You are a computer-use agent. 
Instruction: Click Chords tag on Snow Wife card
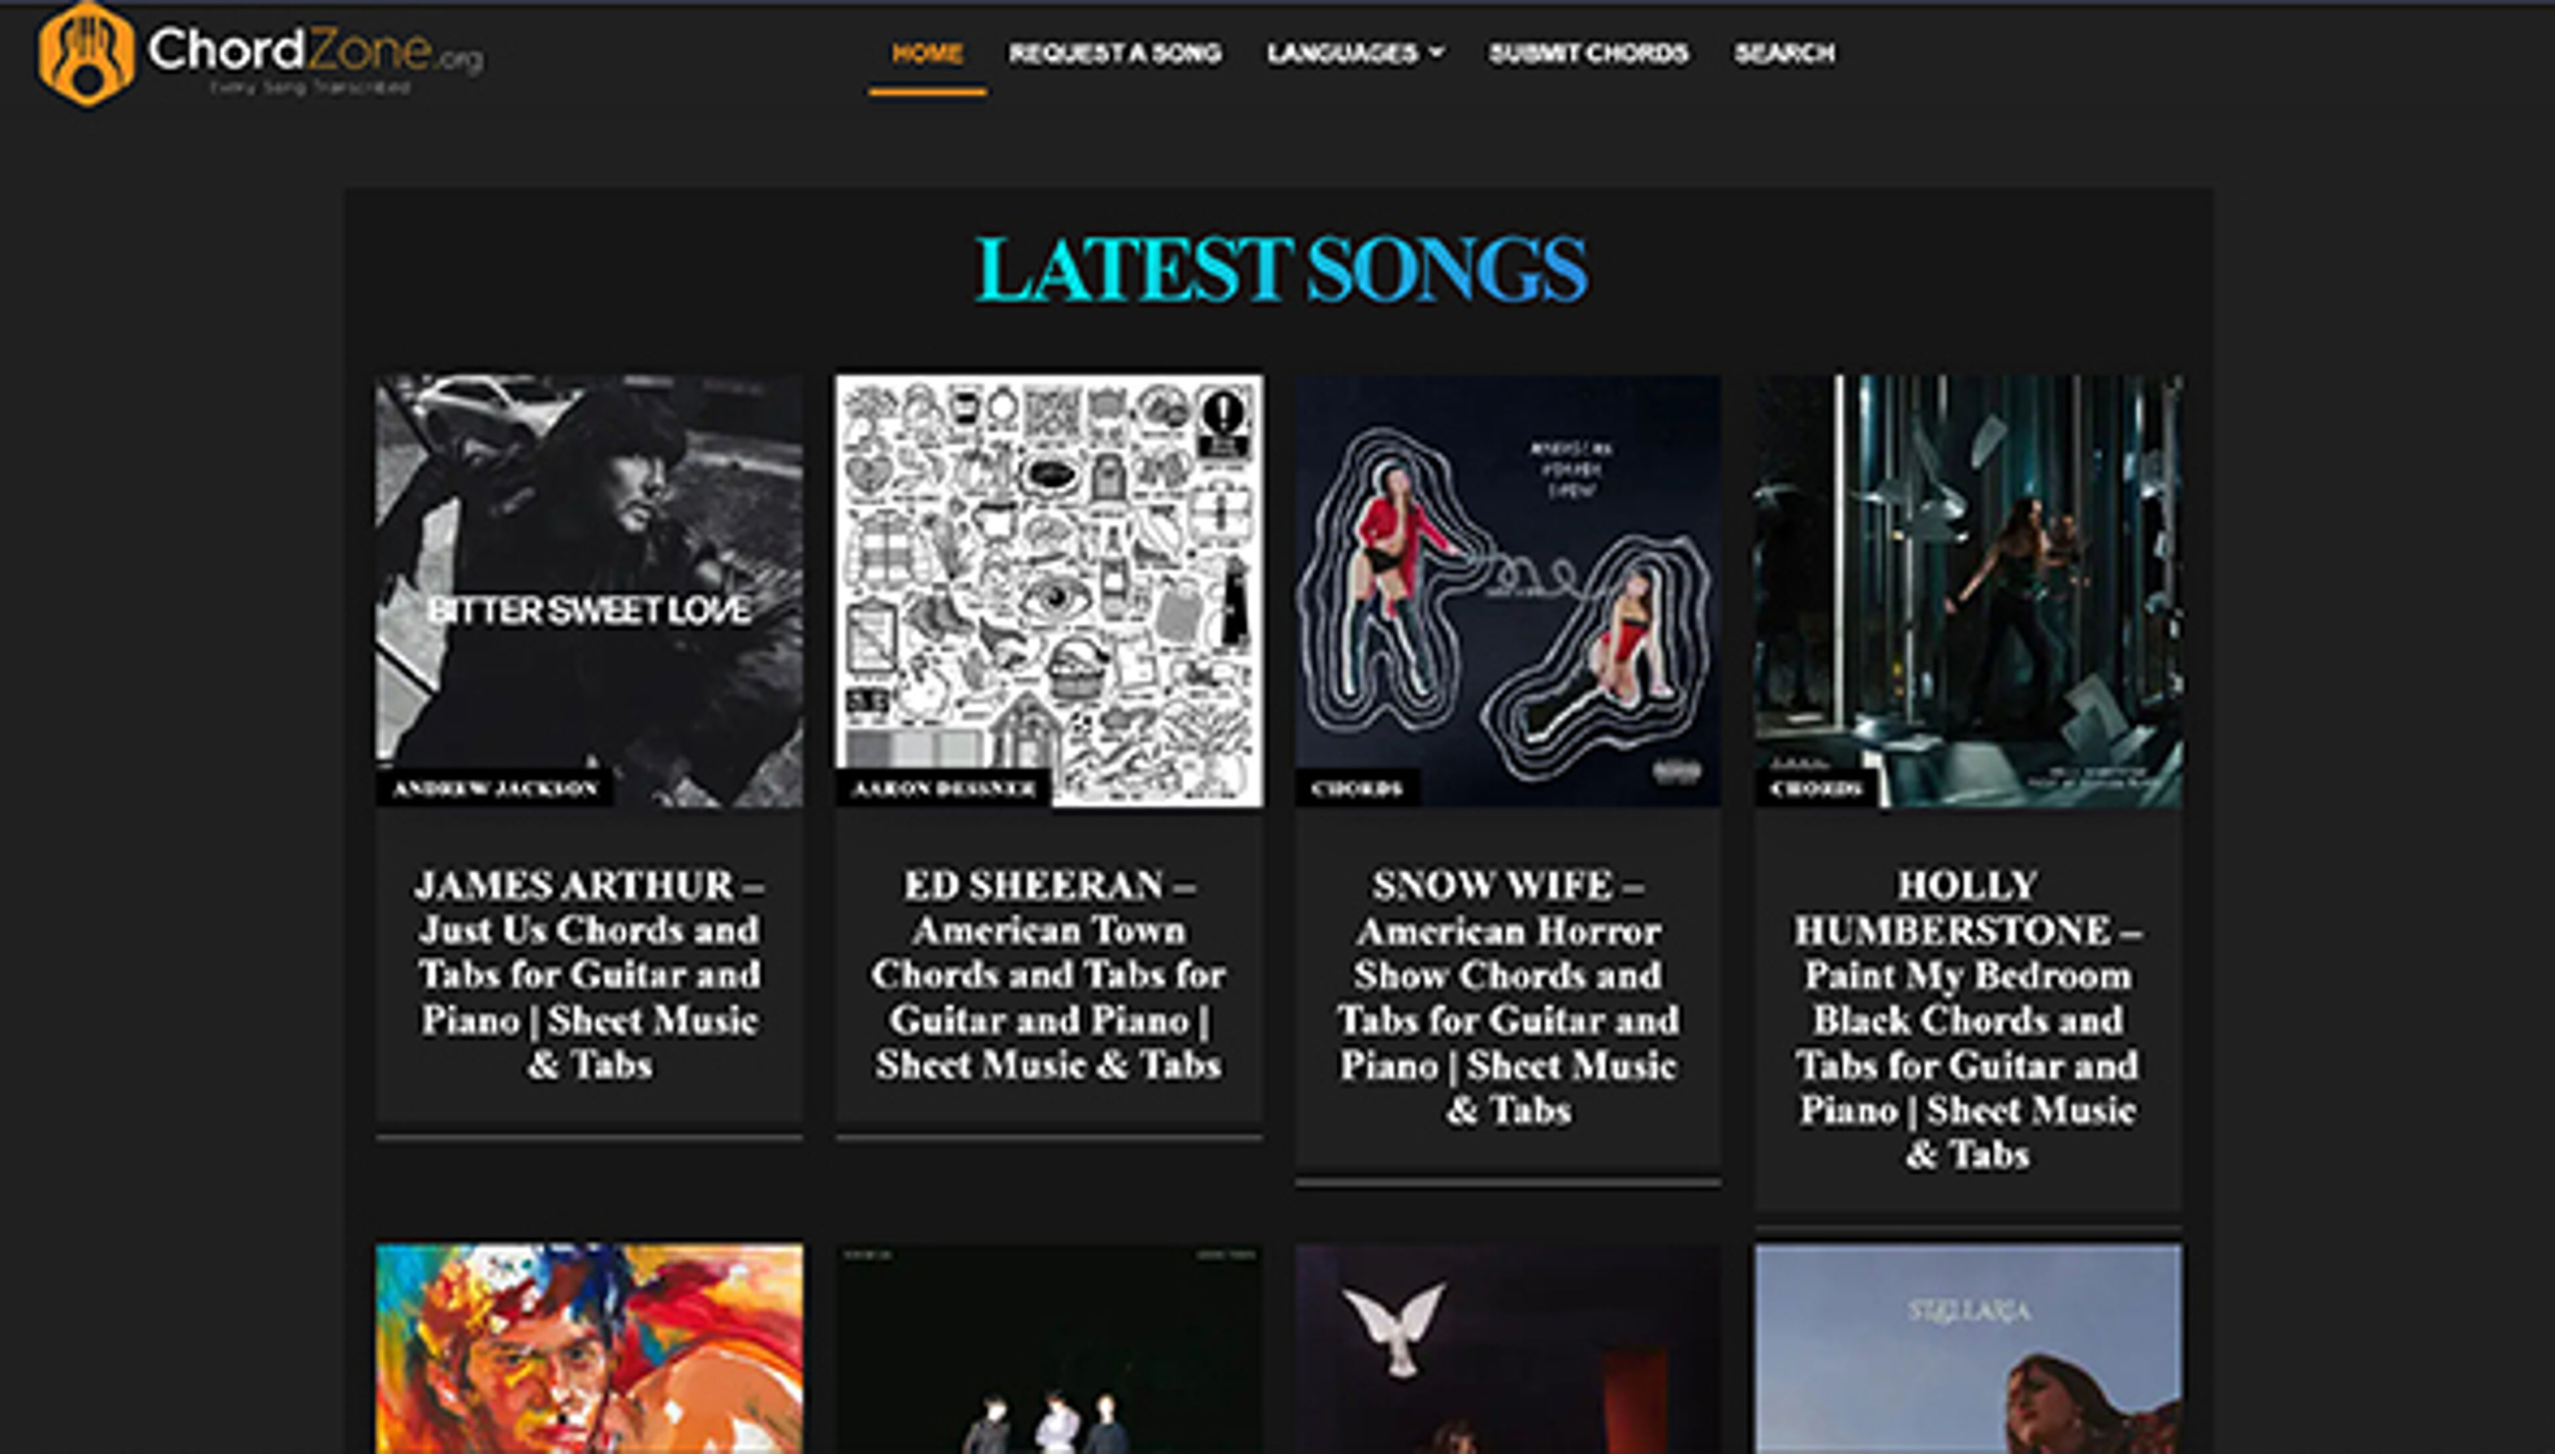tap(1357, 788)
